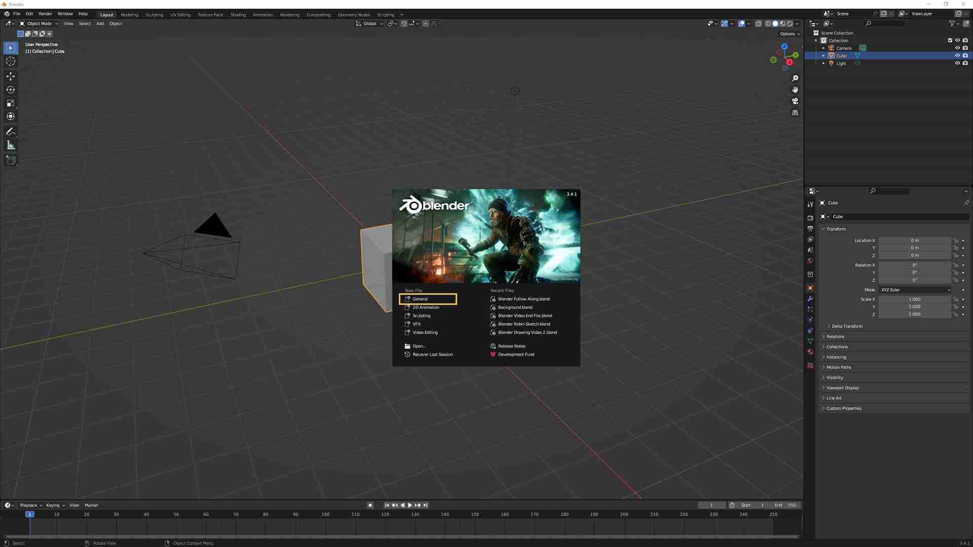Toggle camera view icon in viewport
This screenshot has height=547, width=973.
[x=795, y=101]
